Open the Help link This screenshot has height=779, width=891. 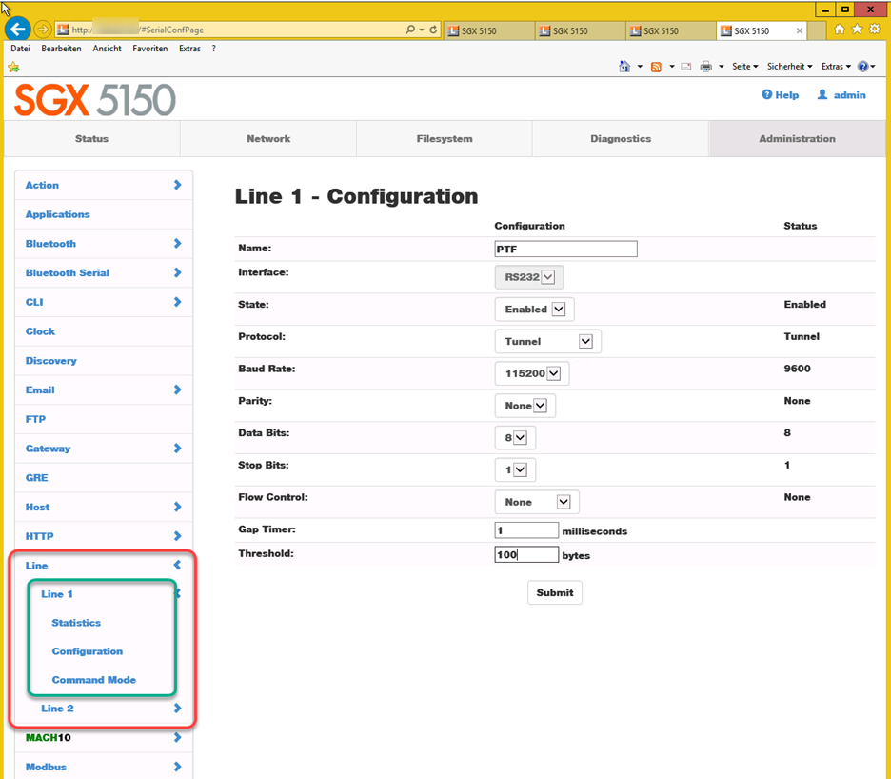(781, 95)
